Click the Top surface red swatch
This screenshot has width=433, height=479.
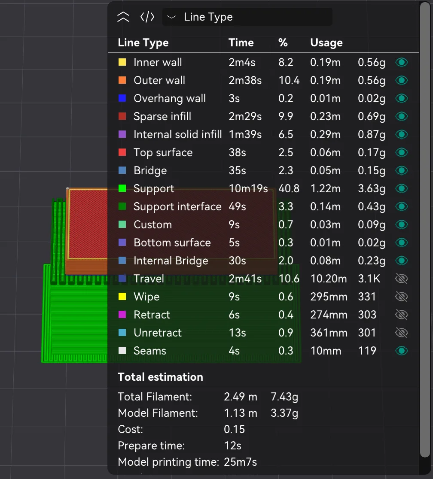pos(122,152)
